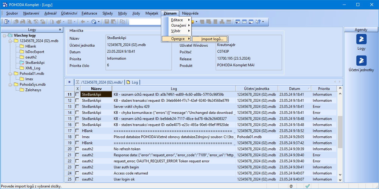Collapse the PohodaSys.mdb tree node
Viewport: 379px width, 189px height.
(x=10, y=85)
